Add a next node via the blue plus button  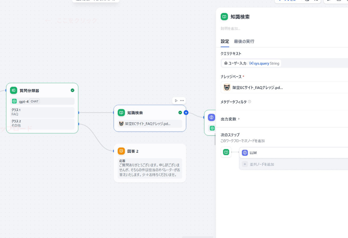tap(187, 113)
